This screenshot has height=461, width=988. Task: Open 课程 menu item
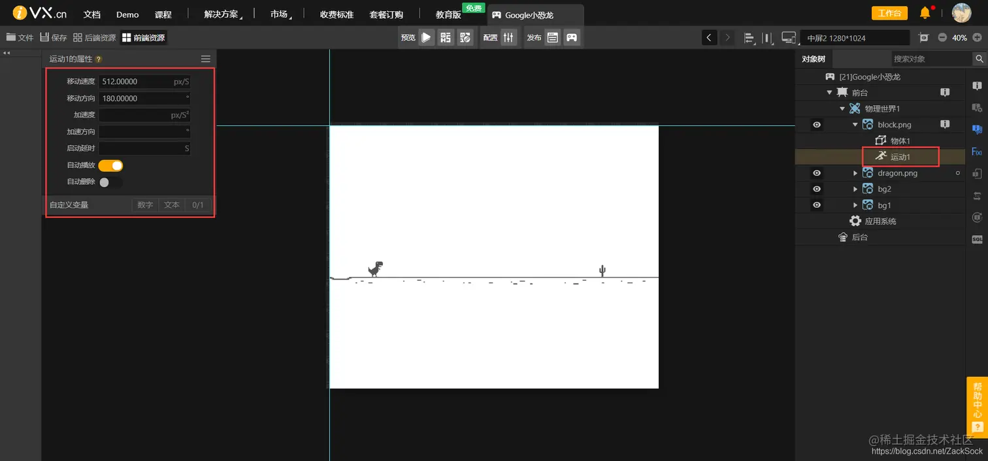click(x=163, y=14)
